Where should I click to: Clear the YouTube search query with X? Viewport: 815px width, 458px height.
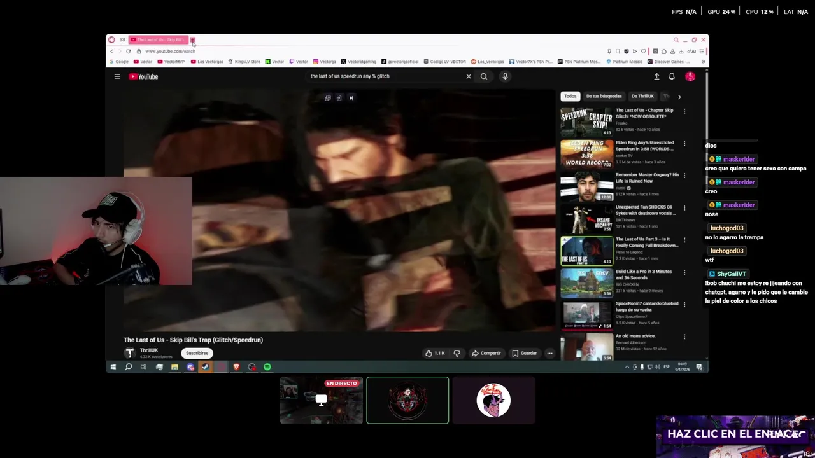[469, 76]
